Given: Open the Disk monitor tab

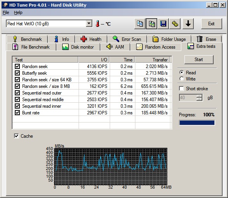Looking at the screenshot, I should (78, 47).
